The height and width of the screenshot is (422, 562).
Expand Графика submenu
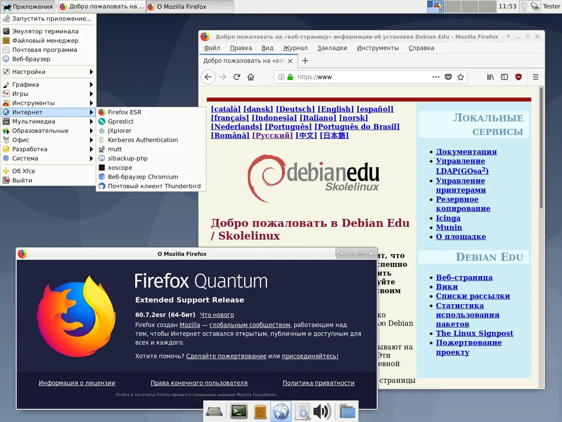(48, 84)
